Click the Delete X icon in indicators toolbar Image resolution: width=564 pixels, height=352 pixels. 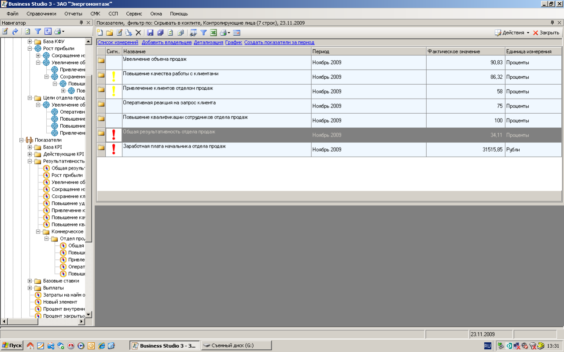coord(138,33)
